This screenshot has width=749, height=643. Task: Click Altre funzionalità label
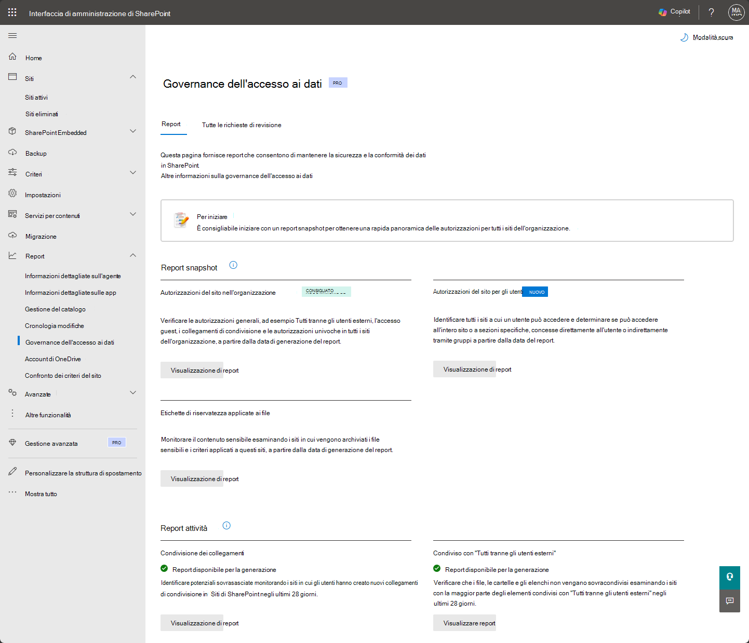pyautogui.click(x=48, y=415)
